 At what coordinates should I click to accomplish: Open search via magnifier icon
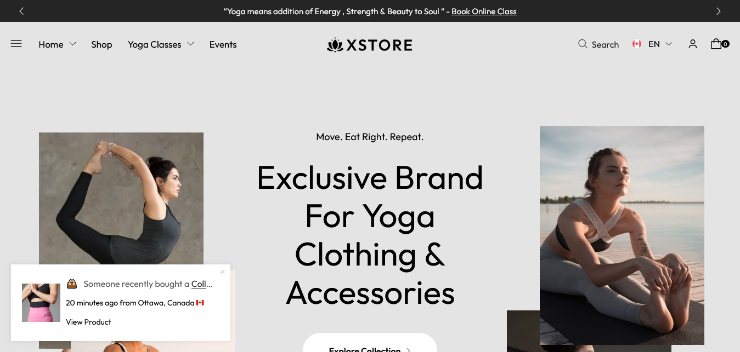[583, 44]
